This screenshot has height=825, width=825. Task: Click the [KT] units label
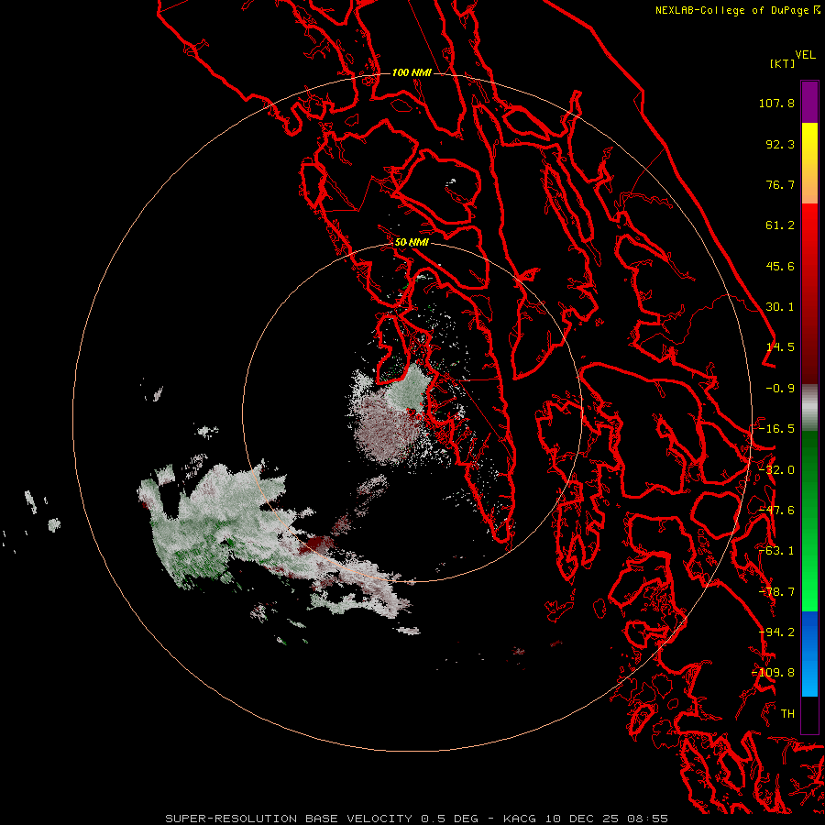(x=783, y=63)
